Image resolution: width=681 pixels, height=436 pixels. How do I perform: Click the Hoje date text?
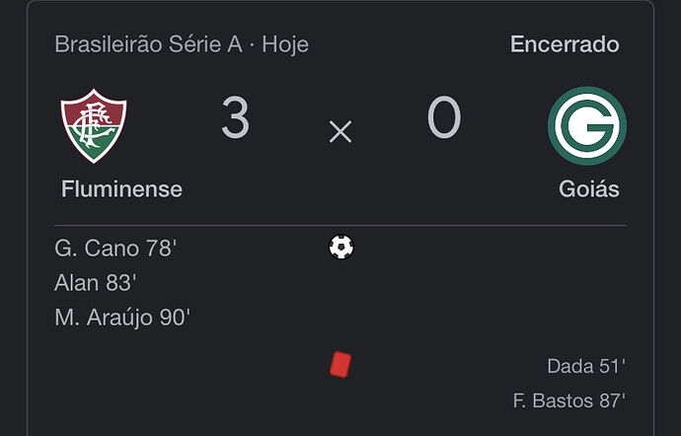click(285, 45)
